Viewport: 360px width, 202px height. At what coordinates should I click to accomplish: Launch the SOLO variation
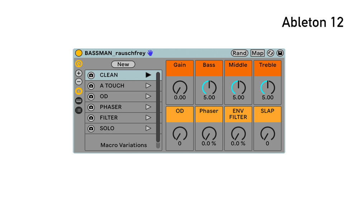(x=148, y=128)
